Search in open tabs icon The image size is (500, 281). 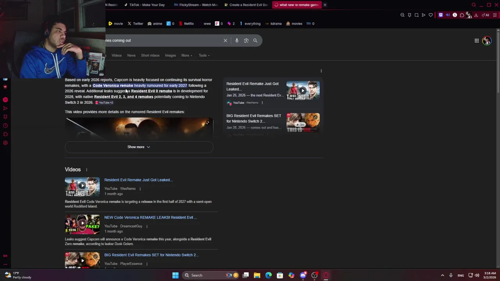(474, 5)
